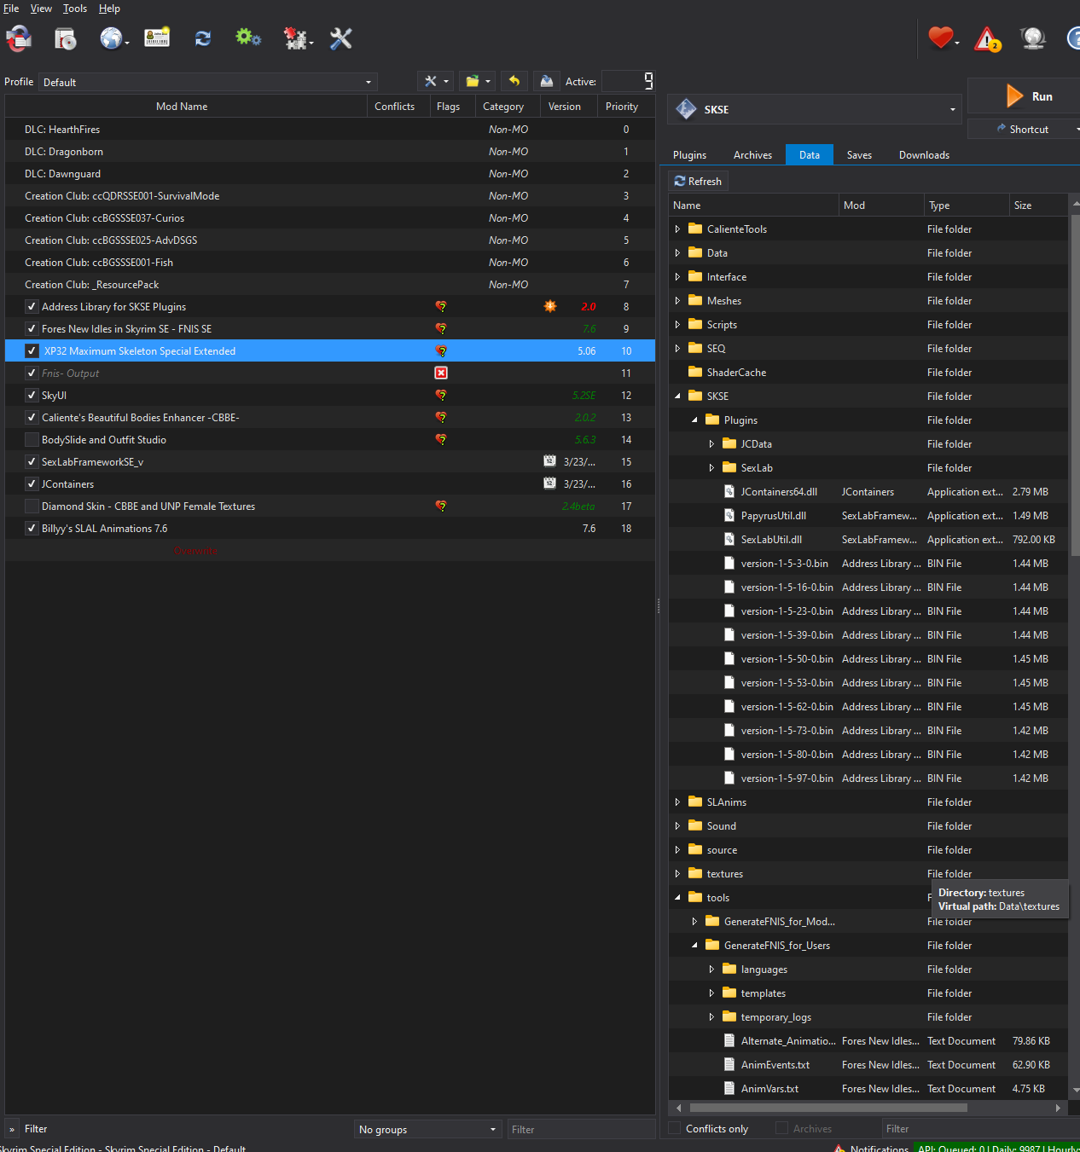Click the Tools wrench-and-screwdriver icon

click(340, 38)
